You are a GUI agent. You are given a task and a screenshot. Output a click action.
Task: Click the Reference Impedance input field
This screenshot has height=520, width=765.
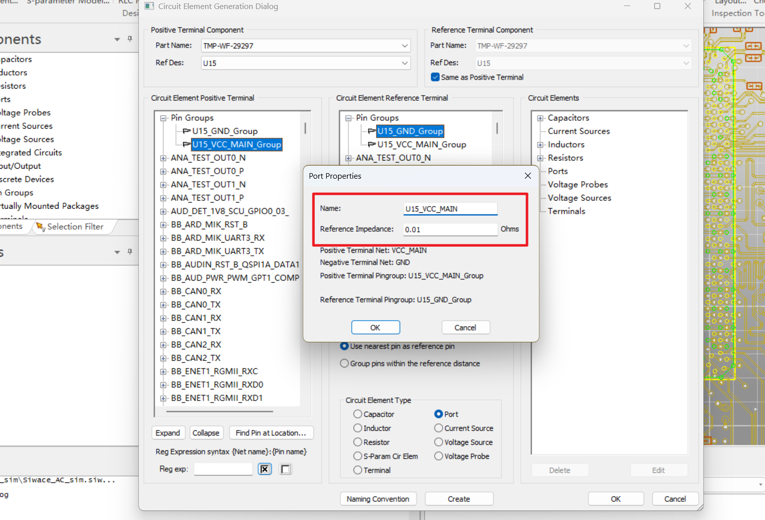(x=450, y=229)
